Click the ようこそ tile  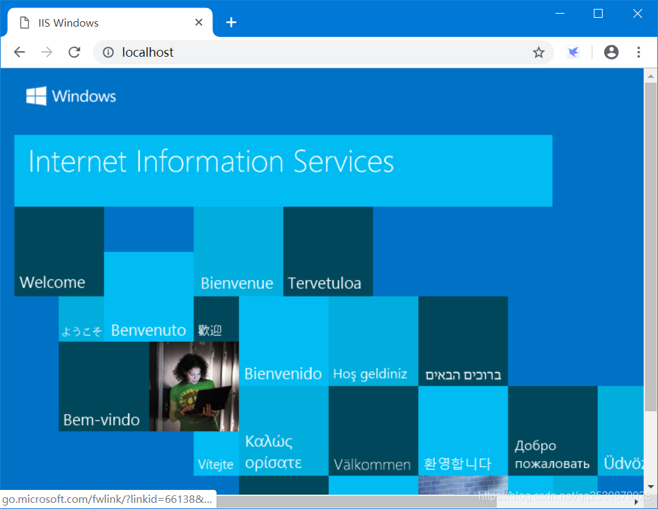[81, 319]
